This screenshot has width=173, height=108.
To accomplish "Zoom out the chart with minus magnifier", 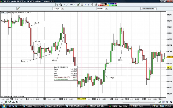I will point(167,102).
